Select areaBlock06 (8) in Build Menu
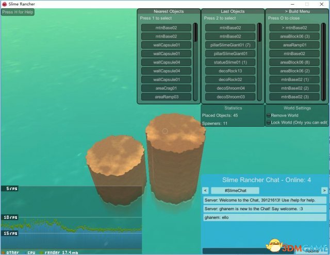 point(294,62)
